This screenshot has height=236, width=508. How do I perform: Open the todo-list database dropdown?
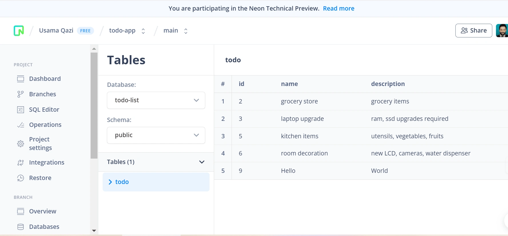tap(156, 100)
